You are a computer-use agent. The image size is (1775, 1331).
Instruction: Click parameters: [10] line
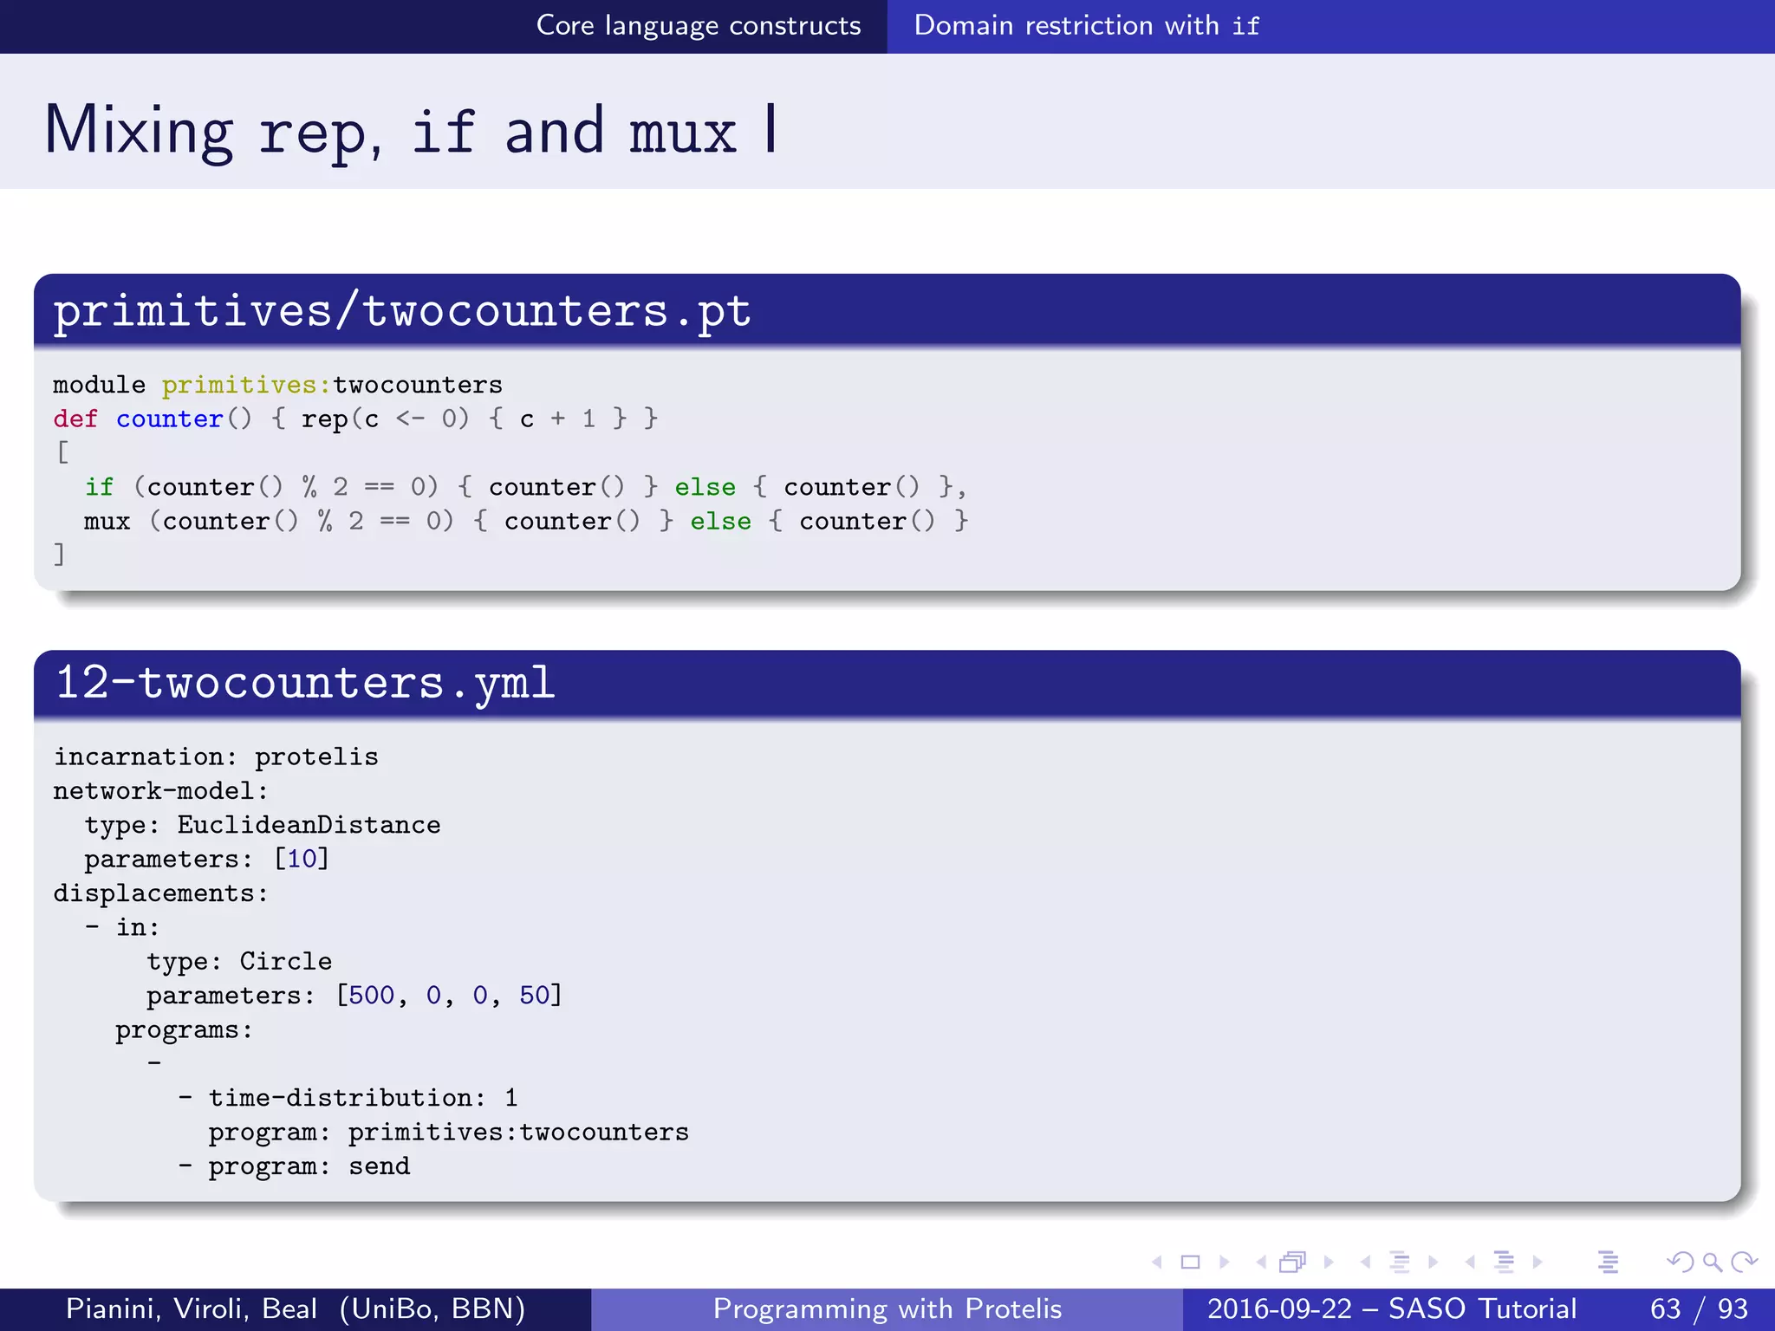click(206, 860)
